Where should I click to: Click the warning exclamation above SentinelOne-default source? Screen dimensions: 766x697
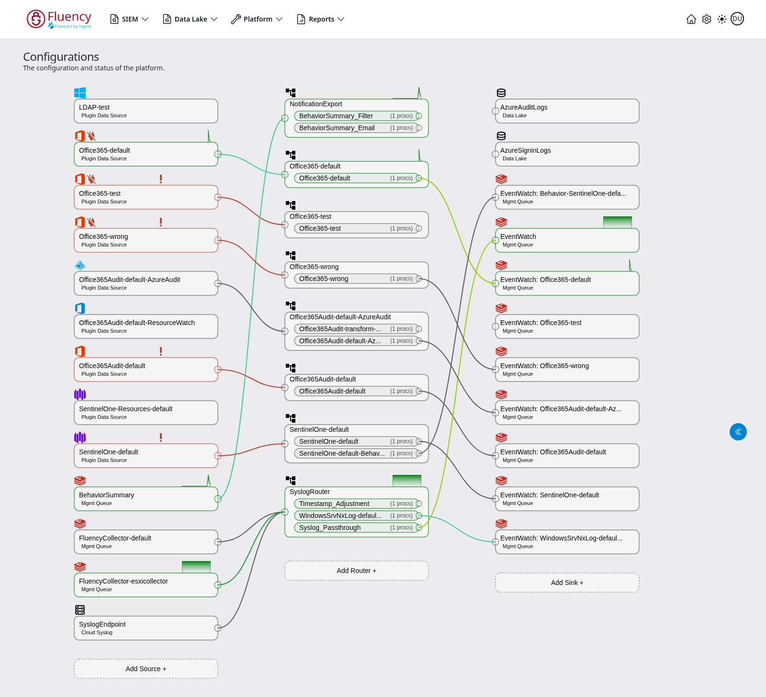tap(161, 438)
